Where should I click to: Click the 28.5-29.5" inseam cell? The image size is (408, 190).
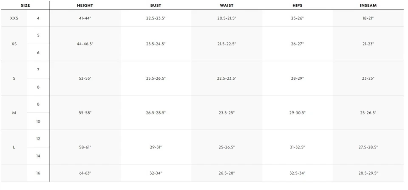tap(368, 173)
